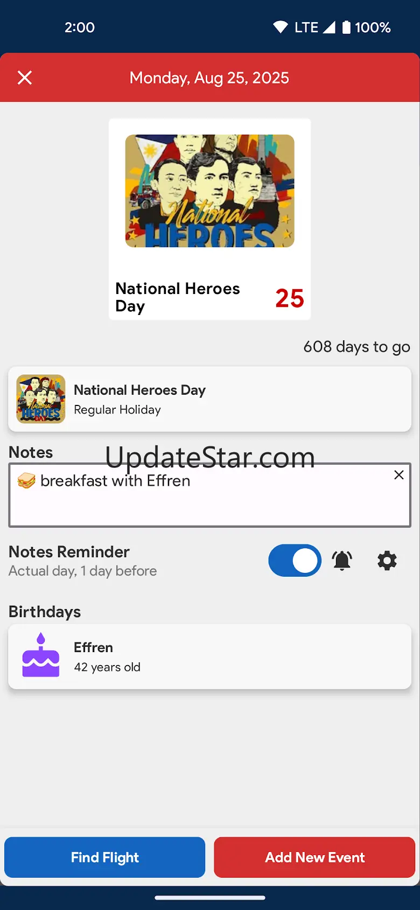Tap the red 25 date number

290,298
